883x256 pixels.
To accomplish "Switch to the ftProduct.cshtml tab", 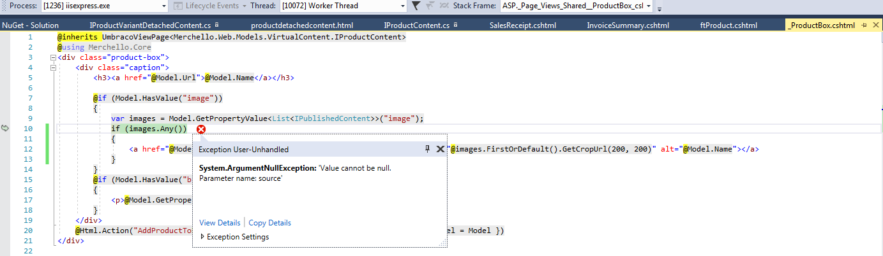I will [728, 25].
